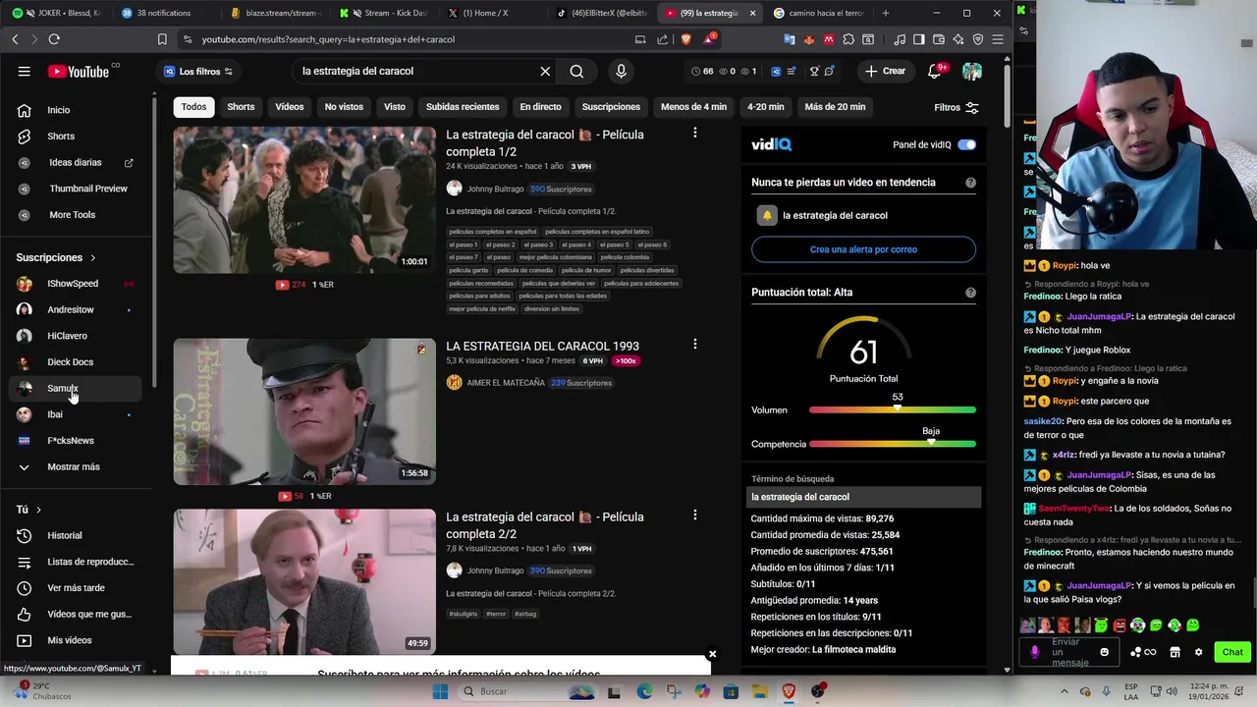Open the thumbnail with 1:56:58 duration

pos(304,411)
